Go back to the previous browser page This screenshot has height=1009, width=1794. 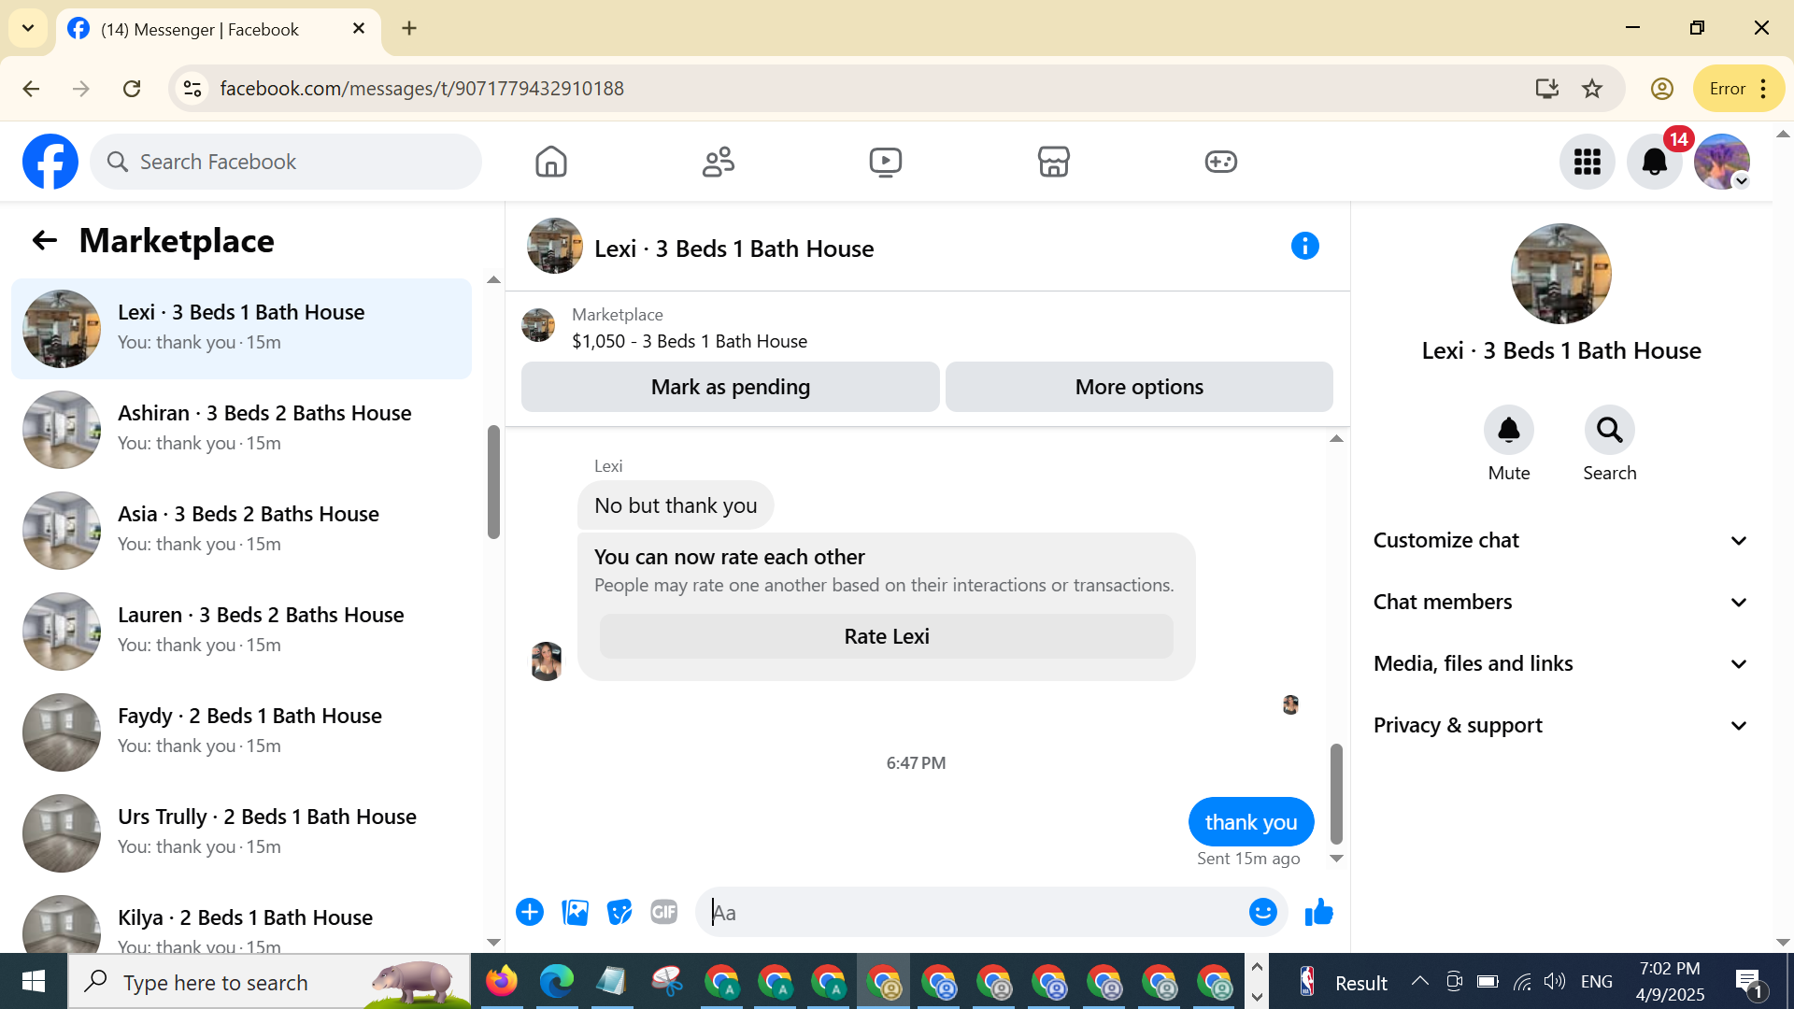click(x=31, y=89)
